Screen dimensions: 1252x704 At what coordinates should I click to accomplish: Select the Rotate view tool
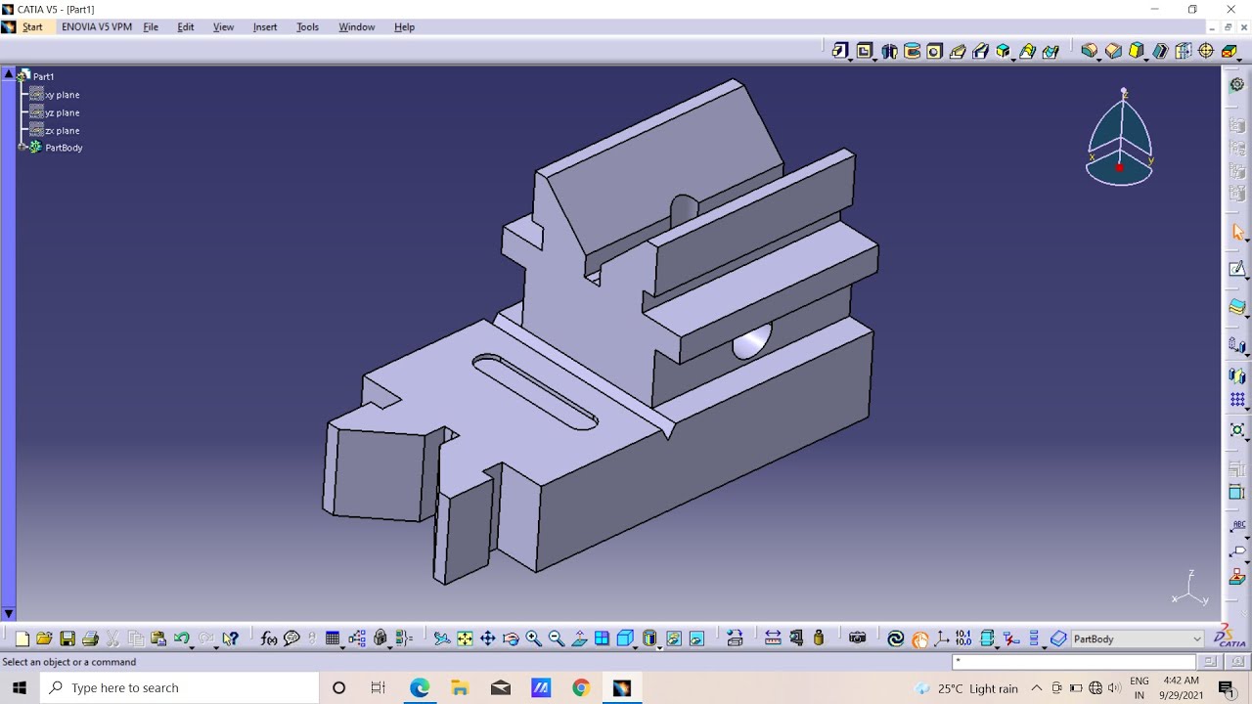point(511,638)
